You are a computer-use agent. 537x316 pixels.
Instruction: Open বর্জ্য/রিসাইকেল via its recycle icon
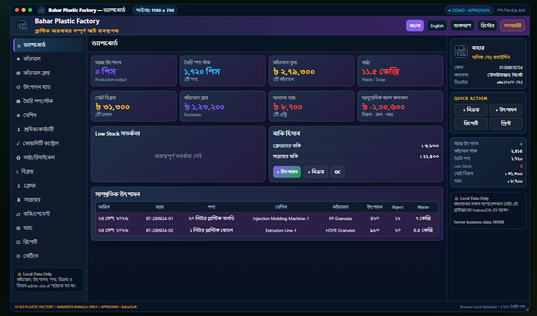pyautogui.click(x=18, y=158)
